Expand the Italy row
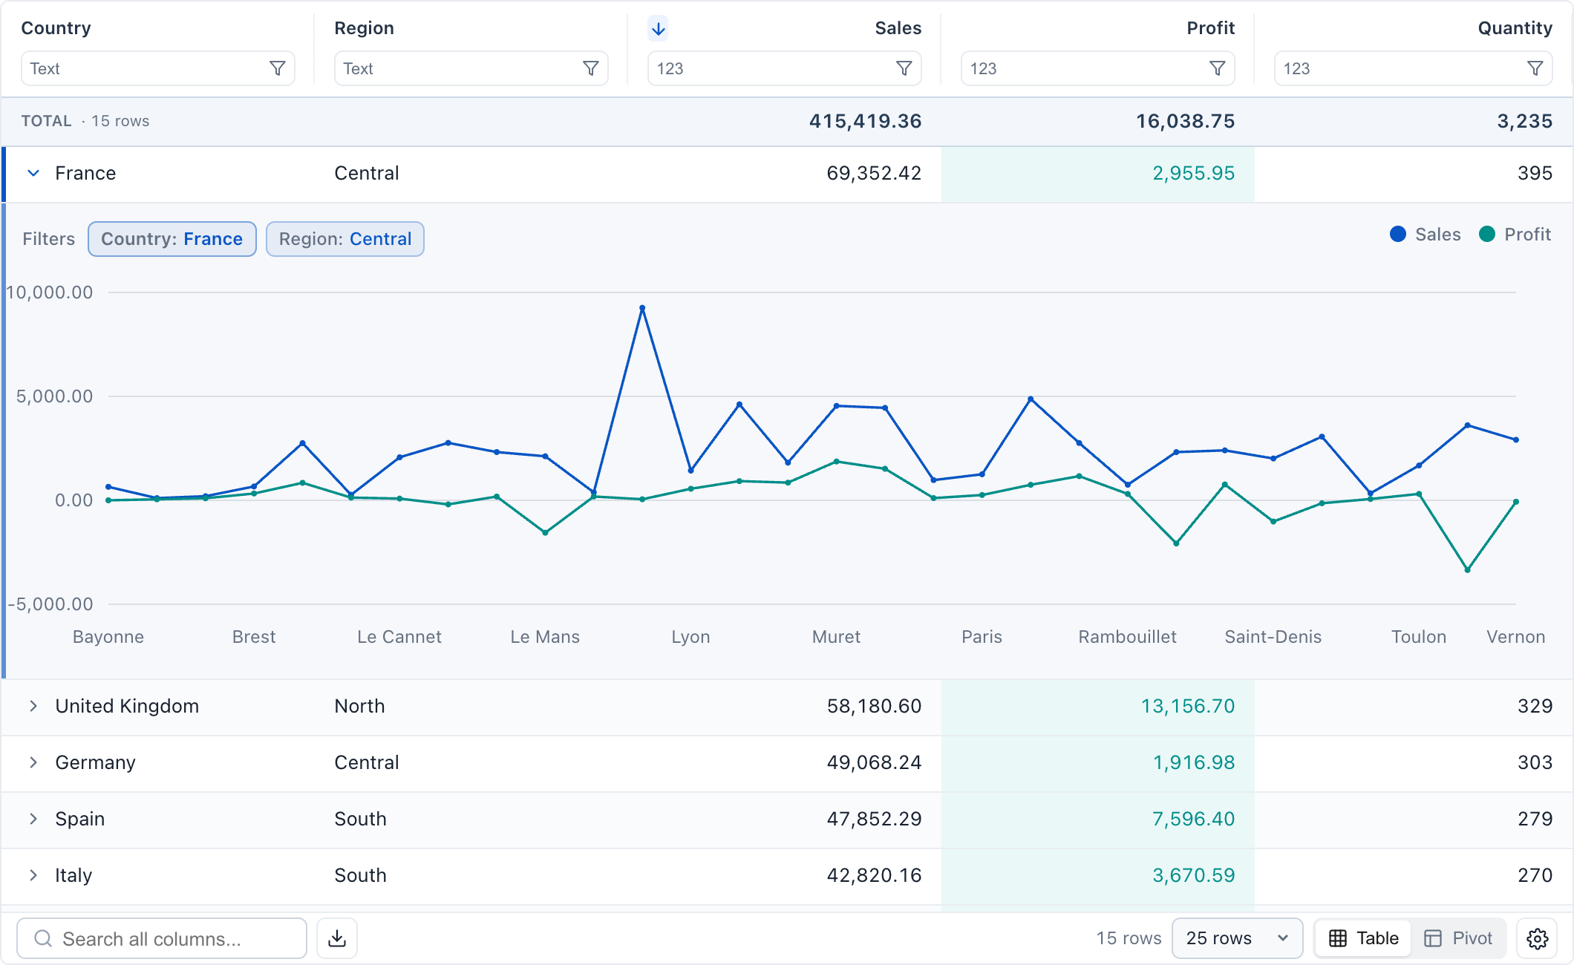This screenshot has width=1574, height=965. (x=33, y=875)
